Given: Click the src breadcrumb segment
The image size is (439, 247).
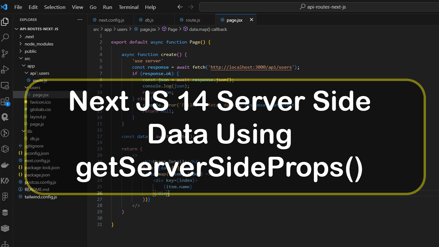Looking at the screenshot, I should point(96,30).
